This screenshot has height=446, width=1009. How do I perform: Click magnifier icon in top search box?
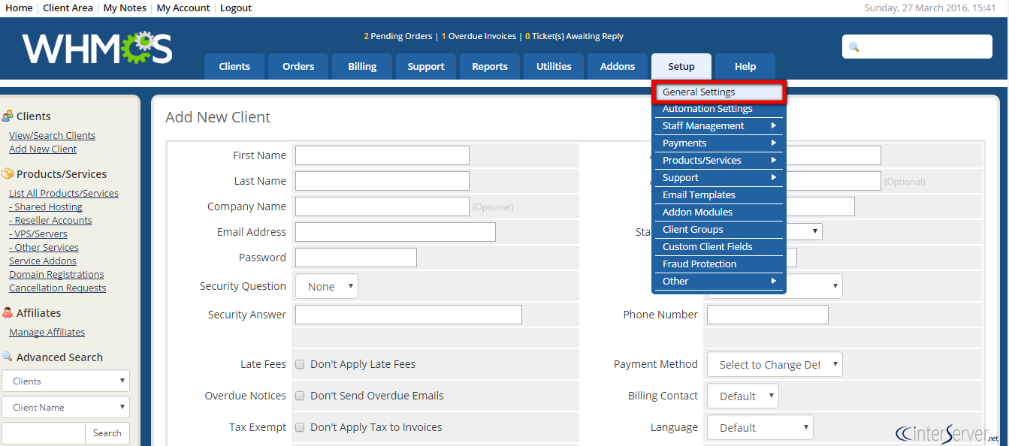pos(853,47)
